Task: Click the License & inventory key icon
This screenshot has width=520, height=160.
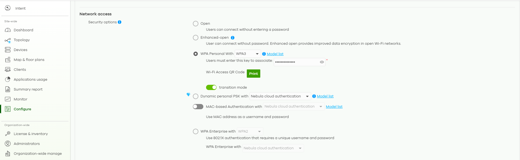Action: 8,134
